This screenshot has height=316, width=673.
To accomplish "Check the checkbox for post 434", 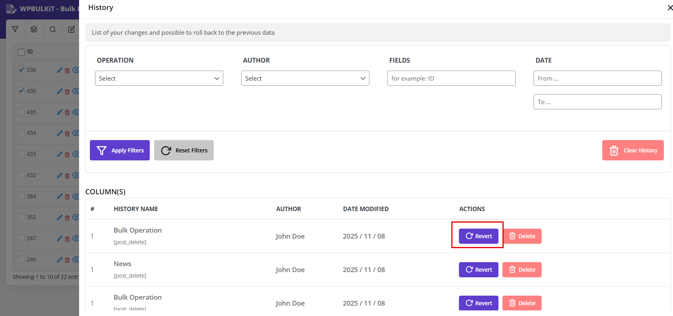I will [21, 133].
